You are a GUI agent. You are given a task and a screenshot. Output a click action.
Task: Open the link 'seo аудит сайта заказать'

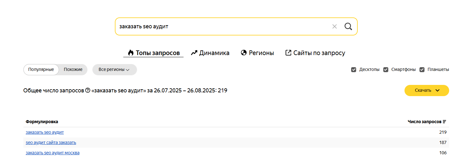click(51, 142)
